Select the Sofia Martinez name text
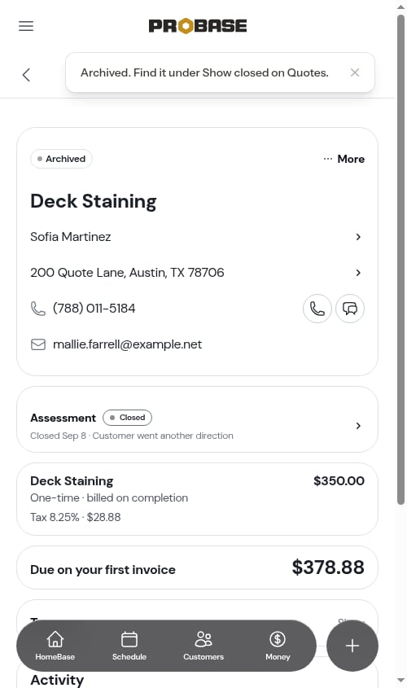This screenshot has height=688, width=407. coord(71,237)
